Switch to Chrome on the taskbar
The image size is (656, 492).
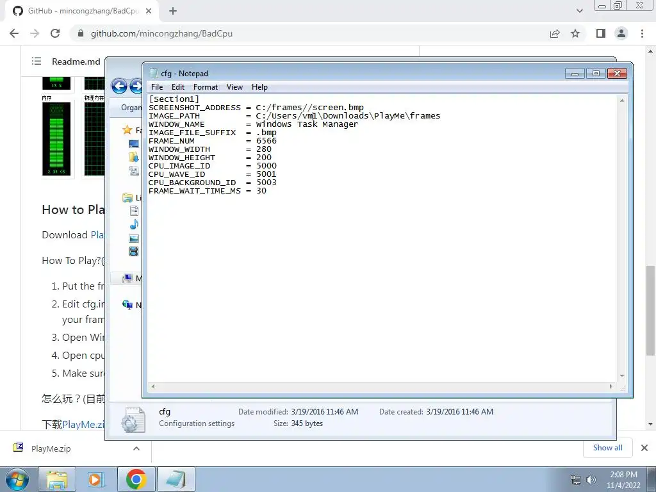[x=136, y=479]
